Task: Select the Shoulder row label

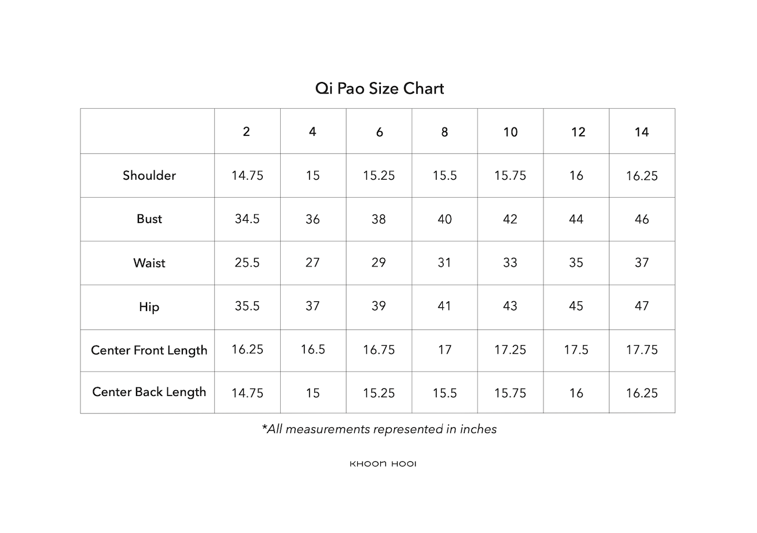Action: coord(149,175)
